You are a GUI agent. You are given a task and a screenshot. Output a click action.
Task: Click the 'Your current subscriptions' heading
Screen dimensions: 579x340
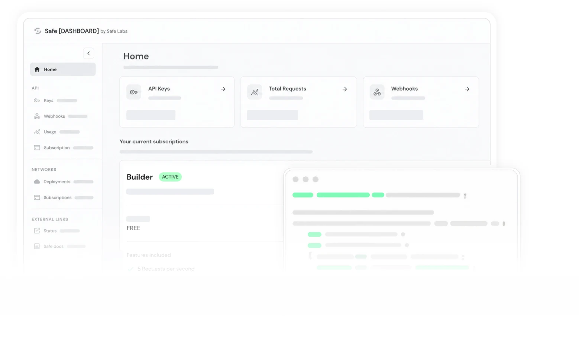[154, 142]
